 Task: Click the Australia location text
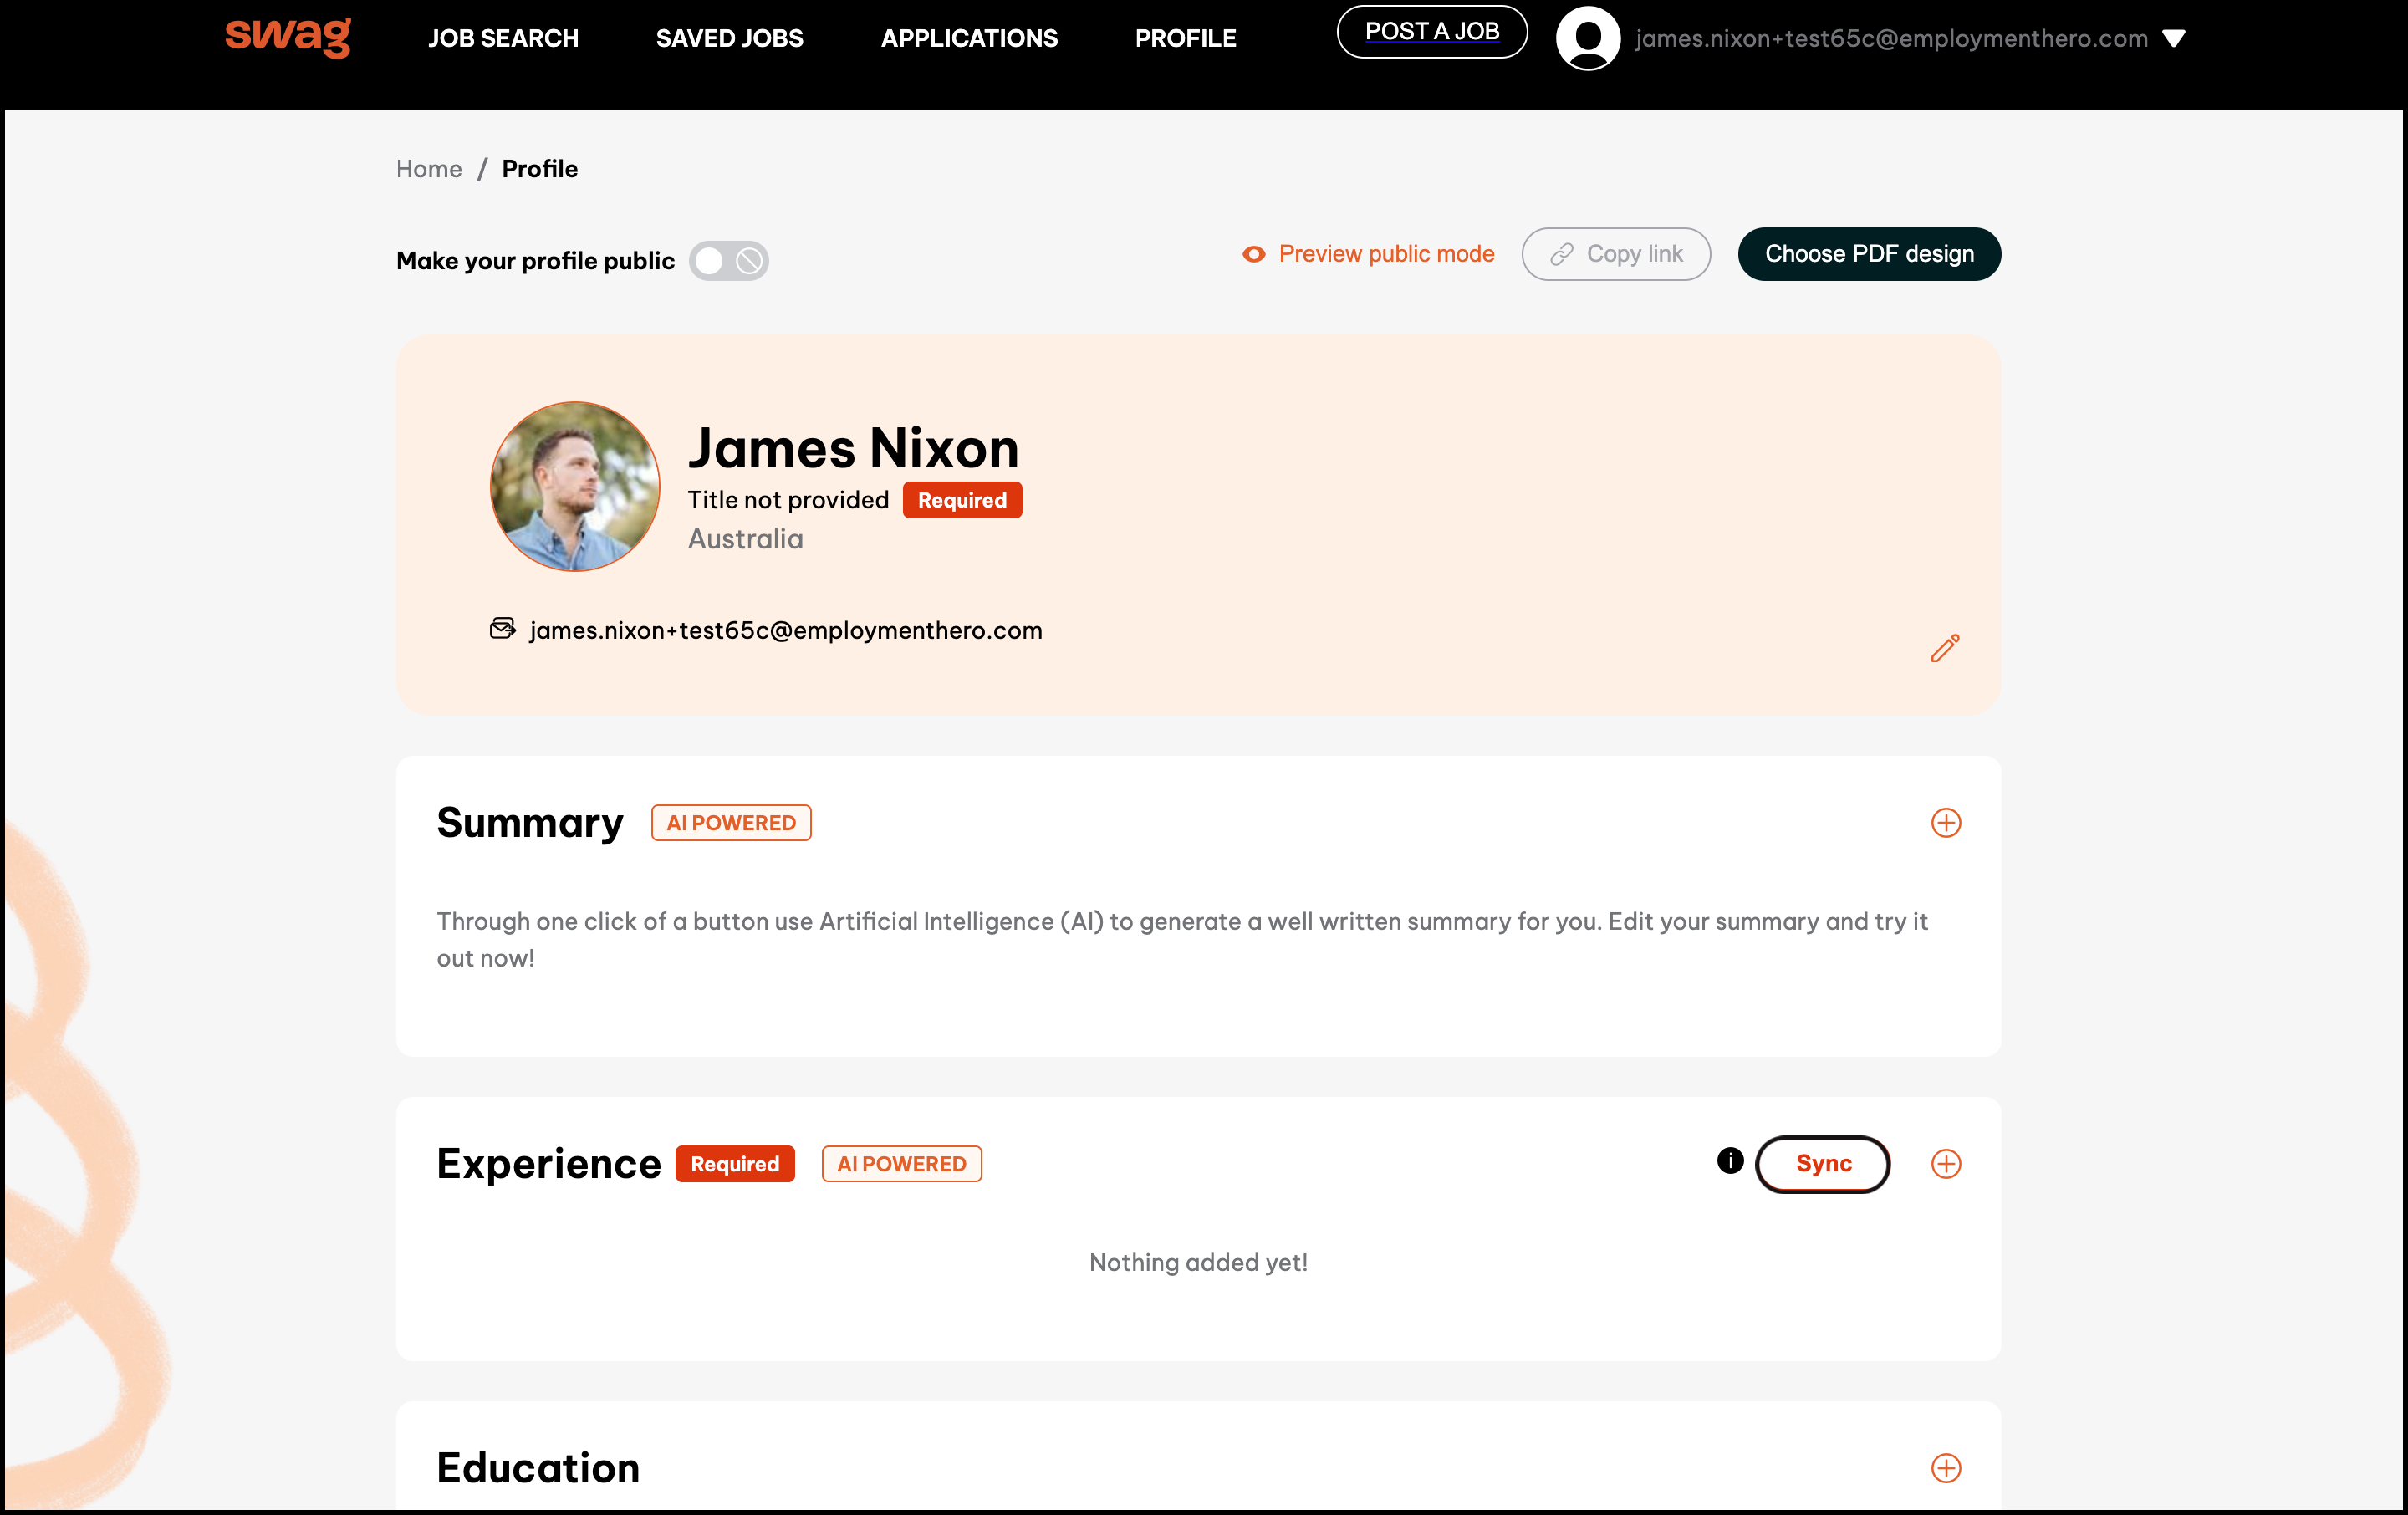pos(745,539)
